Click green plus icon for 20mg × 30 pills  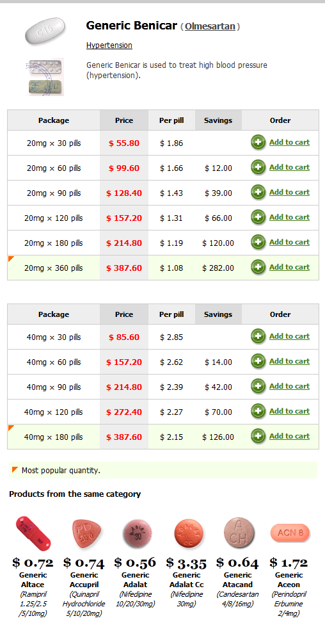click(258, 142)
